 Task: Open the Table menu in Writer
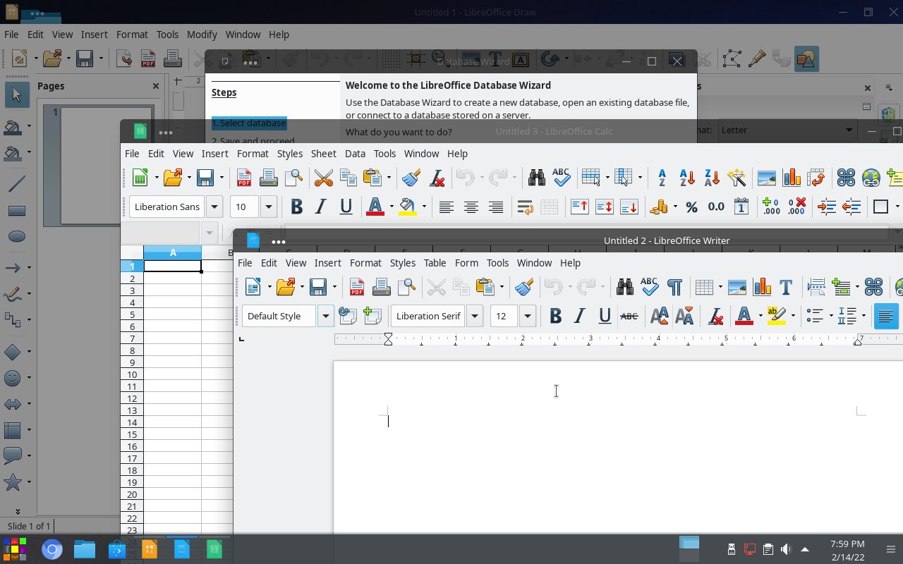(x=435, y=263)
